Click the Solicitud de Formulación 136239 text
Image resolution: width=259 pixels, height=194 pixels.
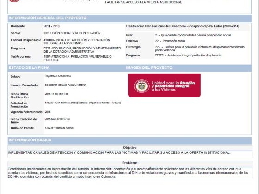tap(83, 103)
